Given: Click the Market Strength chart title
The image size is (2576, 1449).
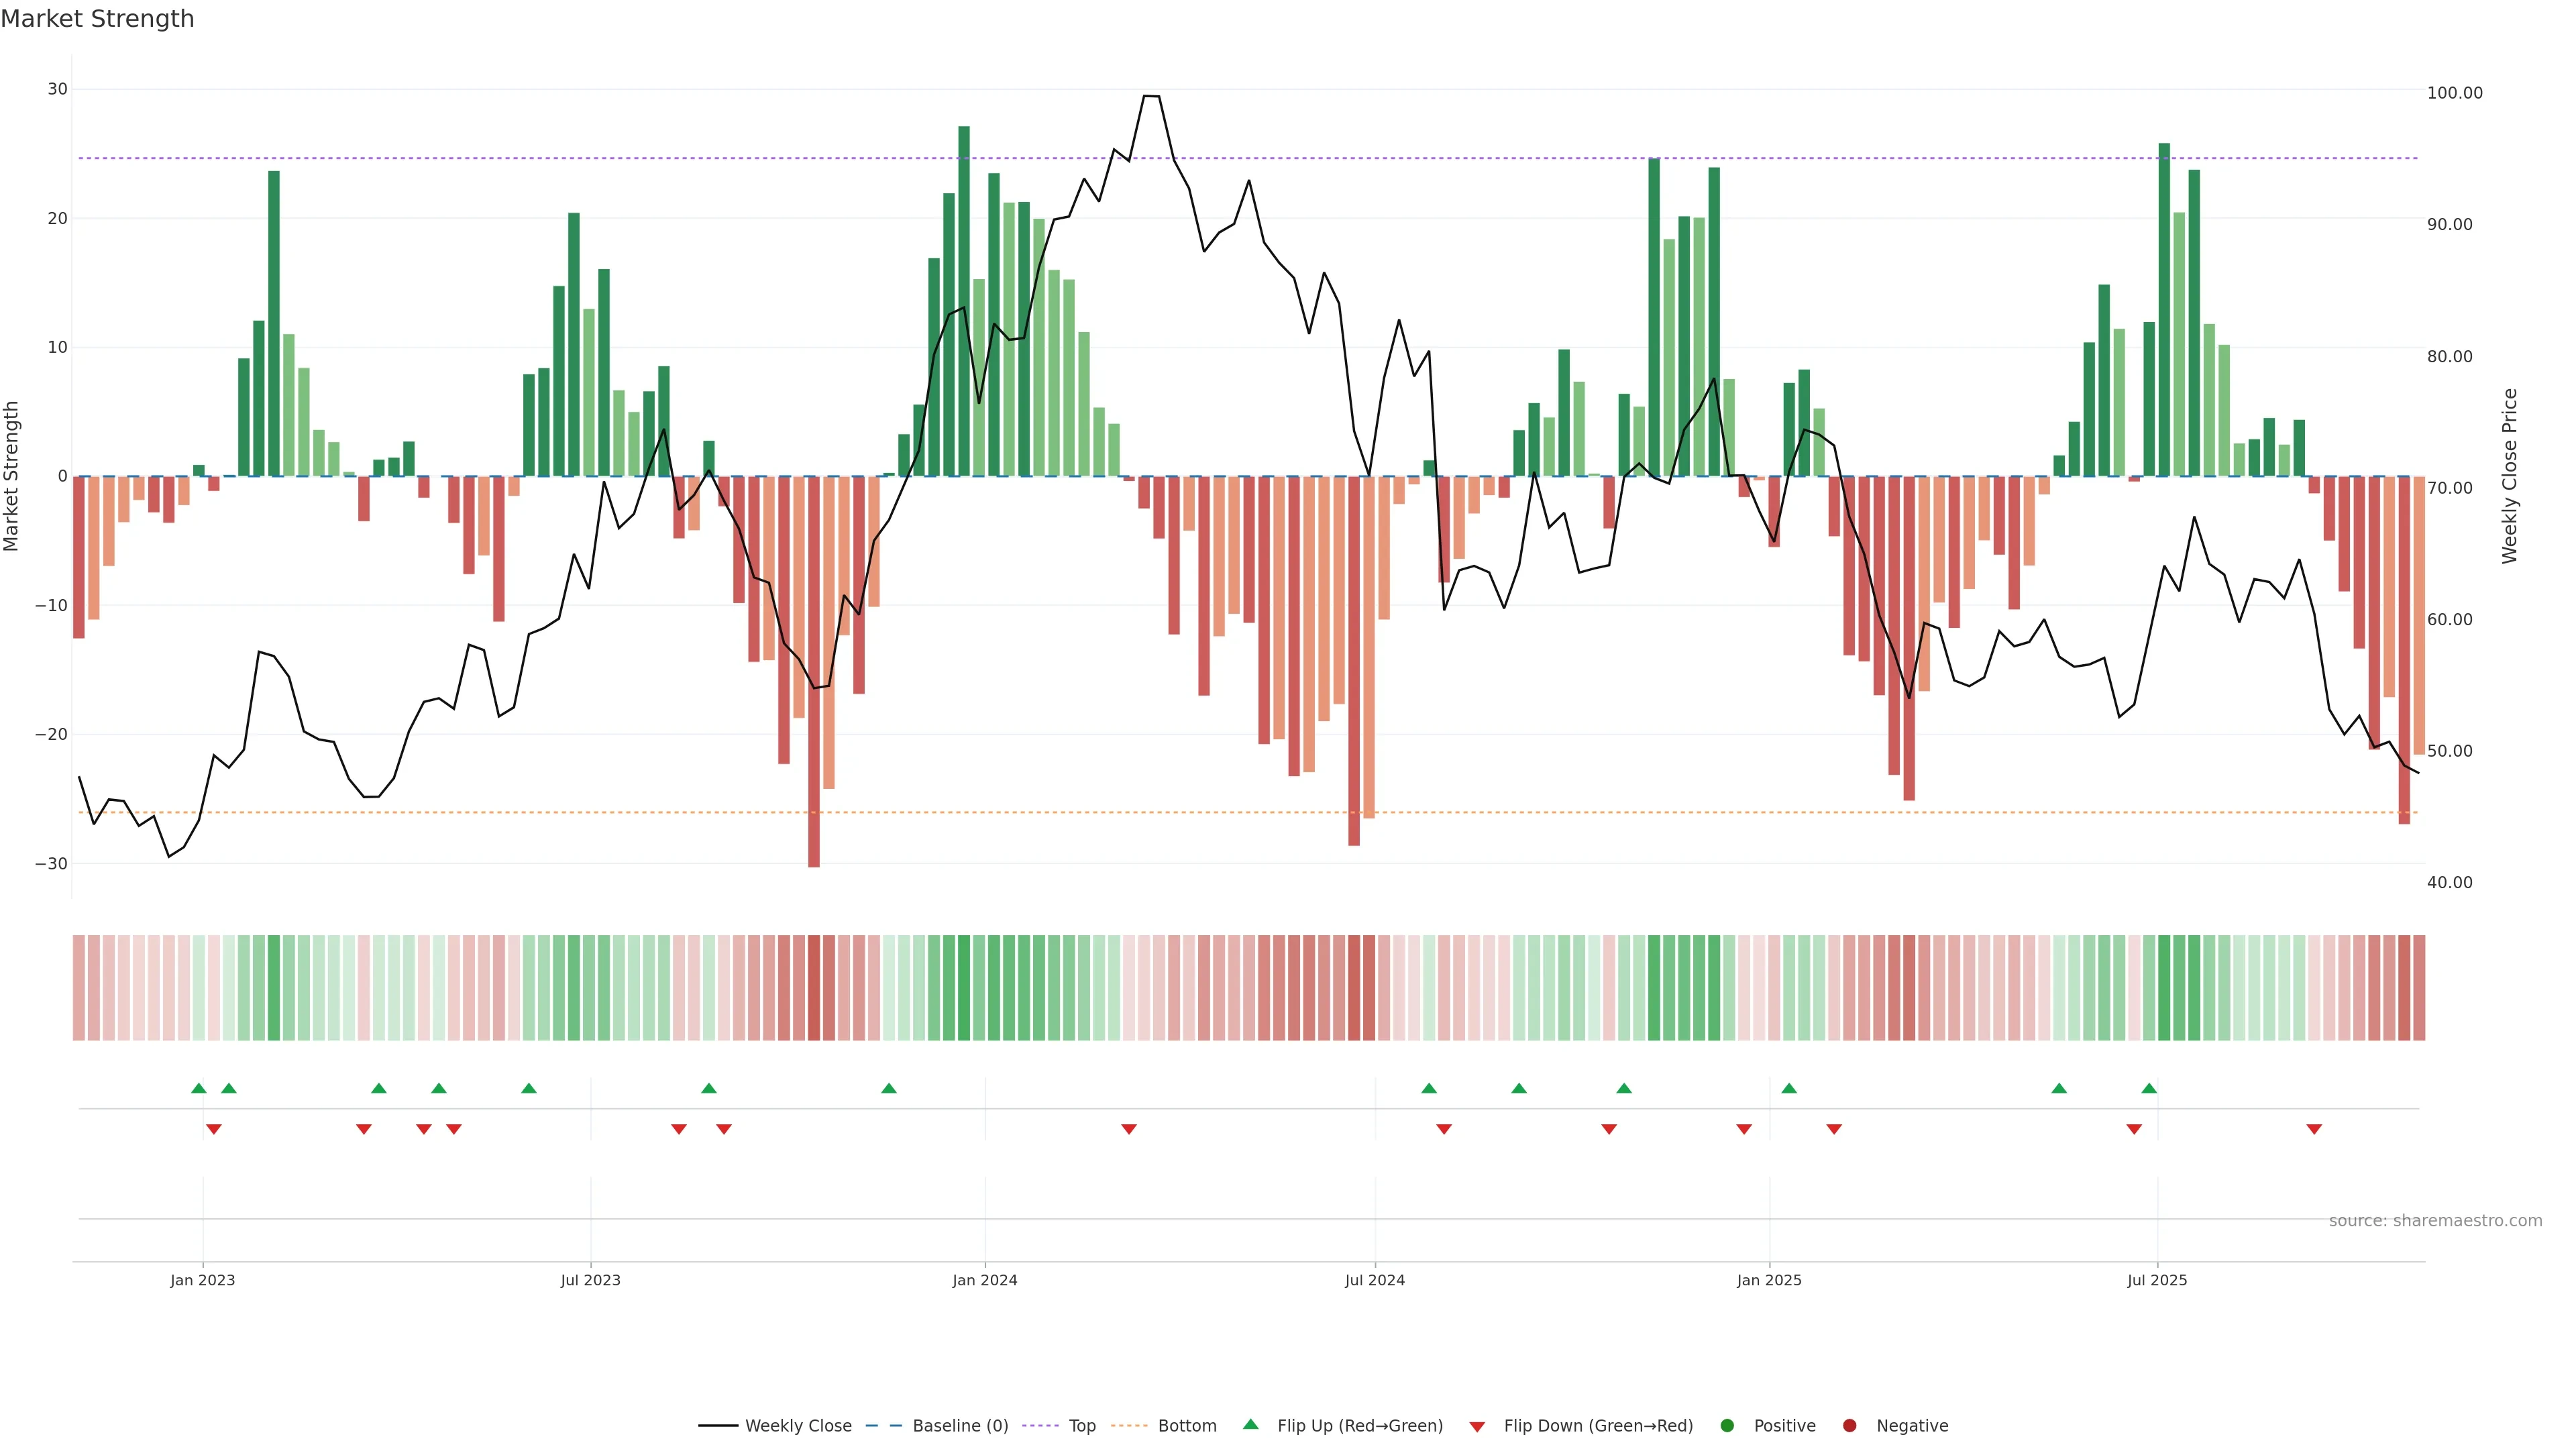Looking at the screenshot, I should 97,19.
